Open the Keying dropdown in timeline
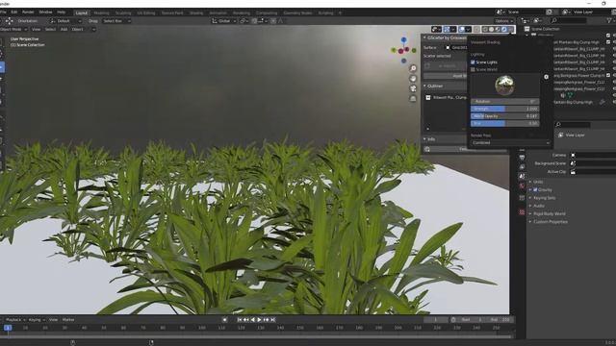The width and height of the screenshot is (616, 346). [x=37, y=320]
